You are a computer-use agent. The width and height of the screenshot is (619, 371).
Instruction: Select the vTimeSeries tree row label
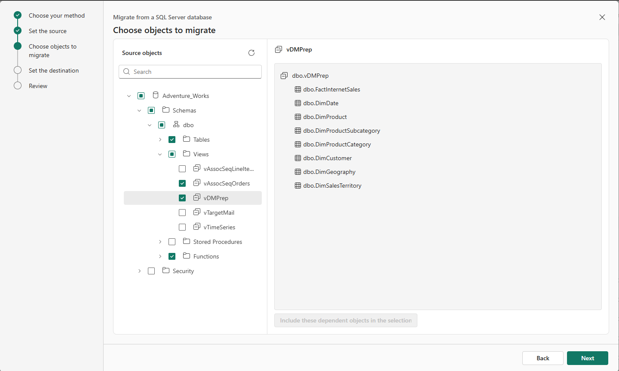point(219,227)
